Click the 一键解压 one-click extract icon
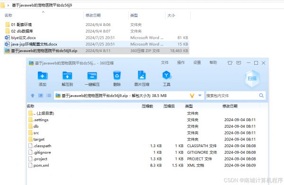Image resolution: width=284 pixels, height=185 pixels. coord(92,76)
